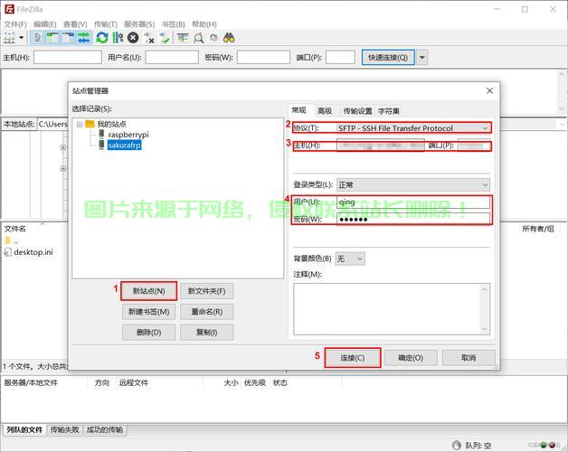Click the 取消 button
568x452 pixels.
(469, 358)
